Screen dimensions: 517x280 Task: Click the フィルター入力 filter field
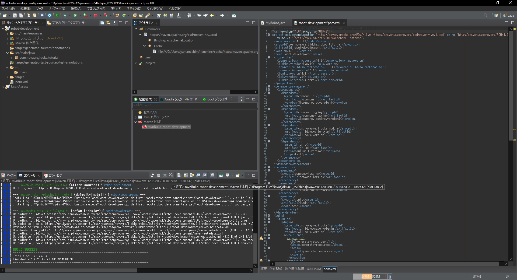pyautogui.click(x=195, y=105)
